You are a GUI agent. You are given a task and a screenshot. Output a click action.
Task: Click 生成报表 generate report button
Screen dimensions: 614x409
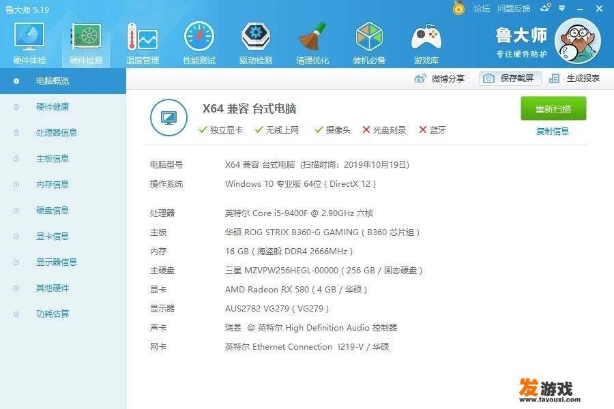point(574,78)
